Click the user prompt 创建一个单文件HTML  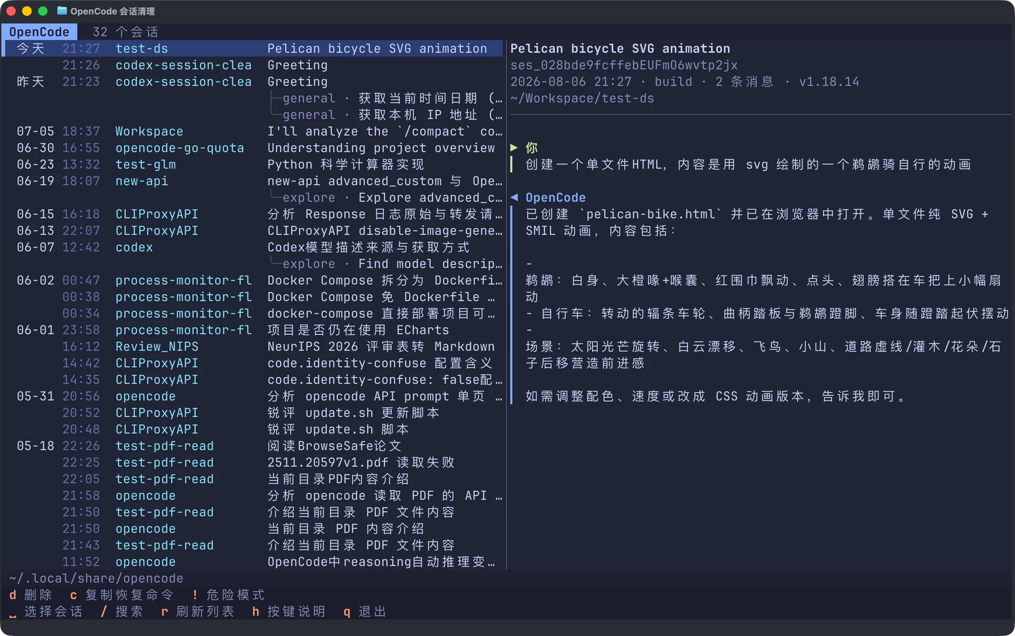[x=749, y=164]
